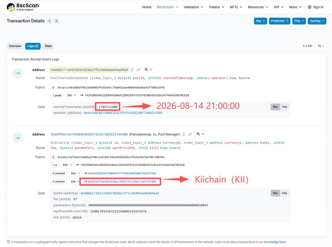Open the NFTs menu
Image resolution: width=332 pixels, height=247 pixels.
236,7
